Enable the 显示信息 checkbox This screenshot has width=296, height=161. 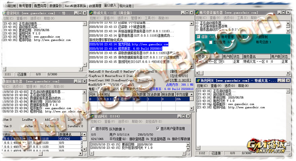(x=211, y=42)
